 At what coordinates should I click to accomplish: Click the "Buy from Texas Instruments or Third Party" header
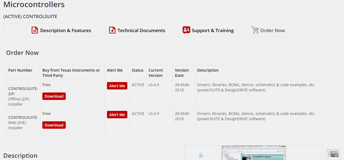[71, 73]
